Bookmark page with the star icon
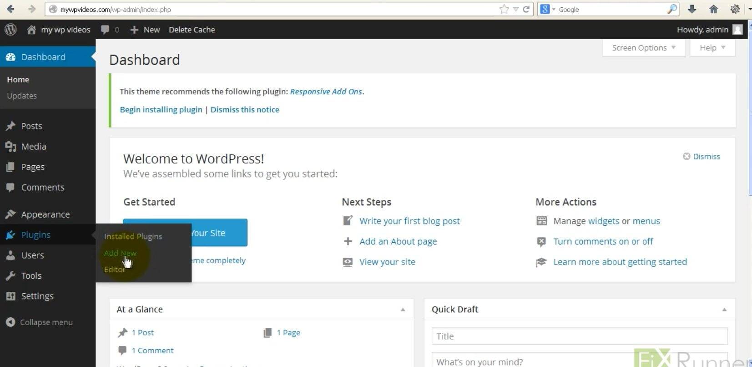 (504, 9)
